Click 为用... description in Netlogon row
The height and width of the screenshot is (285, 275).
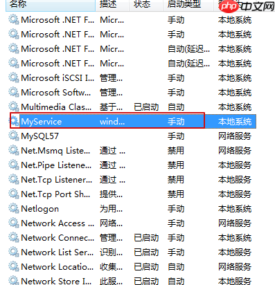coord(111,209)
